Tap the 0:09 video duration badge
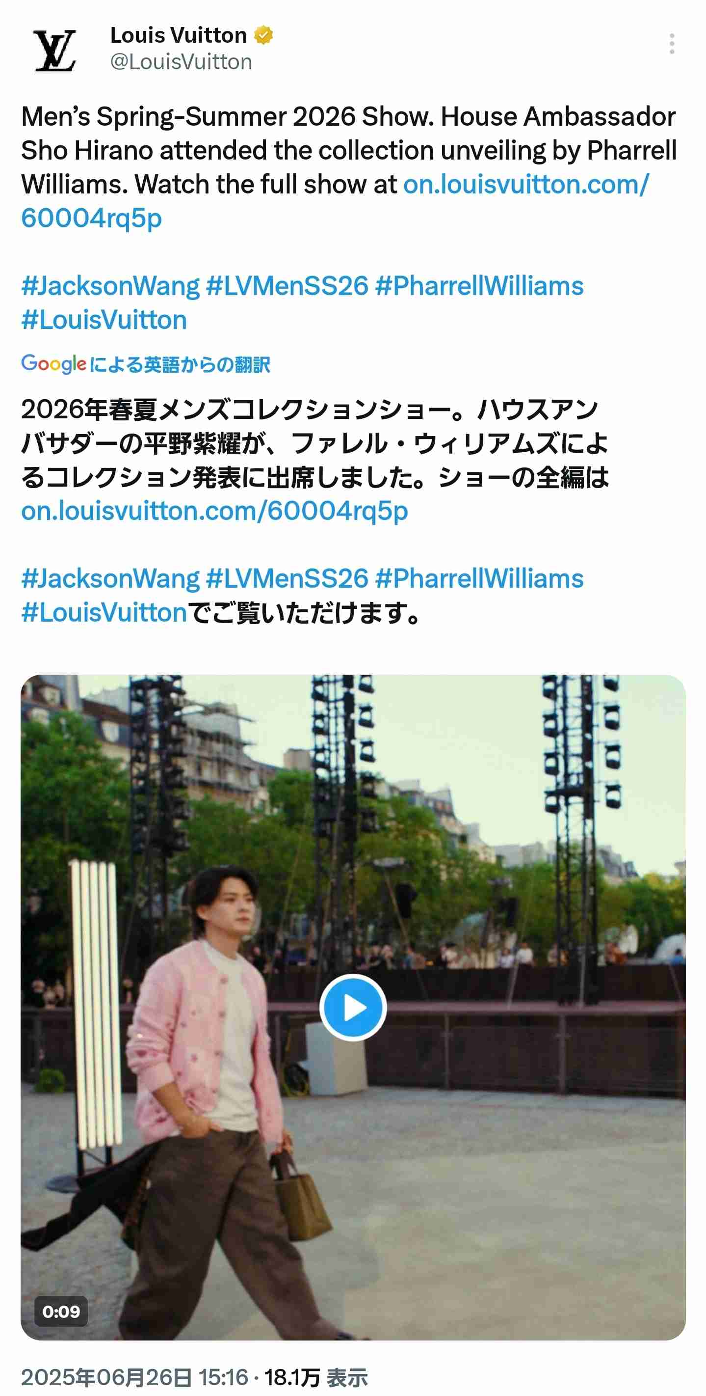Viewport: 706px width, 1396px height. coord(61,1312)
